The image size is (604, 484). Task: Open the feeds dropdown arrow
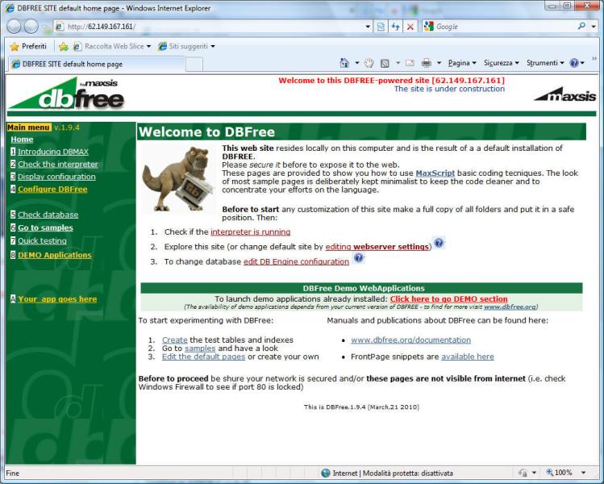pyautogui.click(x=398, y=63)
